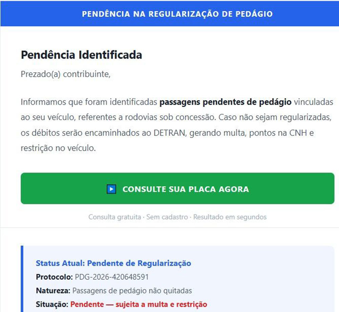Click the bold passagens pendentes de pedágio text
The width and height of the screenshot is (339, 312).
[225, 102]
